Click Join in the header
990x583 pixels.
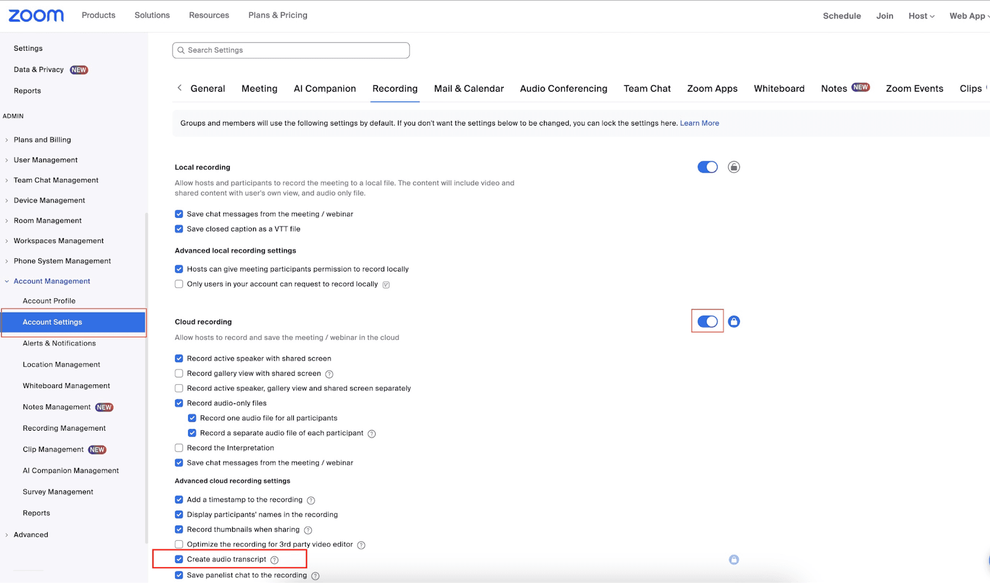pos(884,16)
